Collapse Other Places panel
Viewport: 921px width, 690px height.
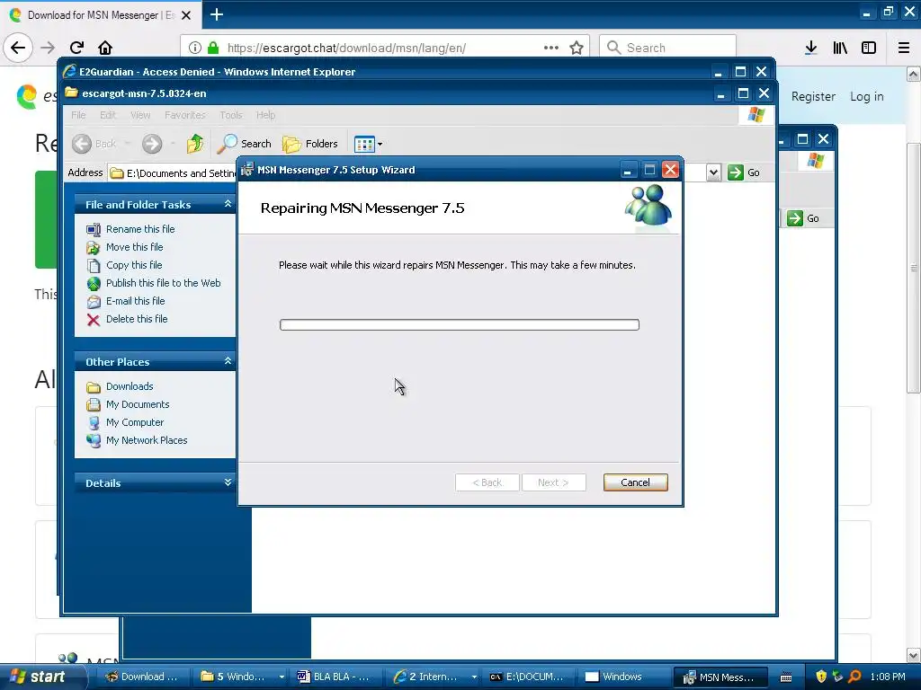(228, 361)
